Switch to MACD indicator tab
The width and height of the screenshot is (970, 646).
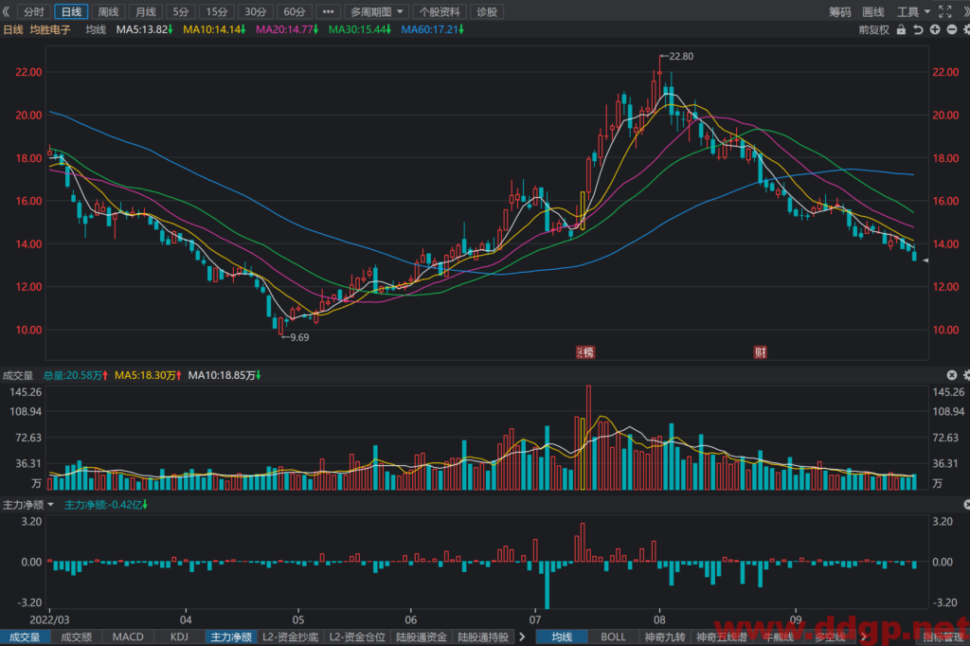128,637
